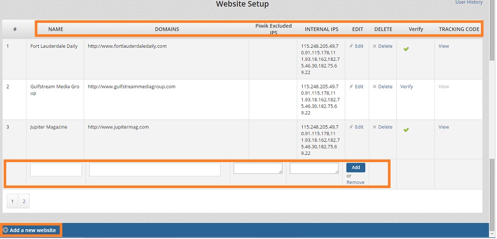Image resolution: width=497 pixels, height=239 pixels.
Task: Click the DOMAINS column header
Action: (167, 29)
